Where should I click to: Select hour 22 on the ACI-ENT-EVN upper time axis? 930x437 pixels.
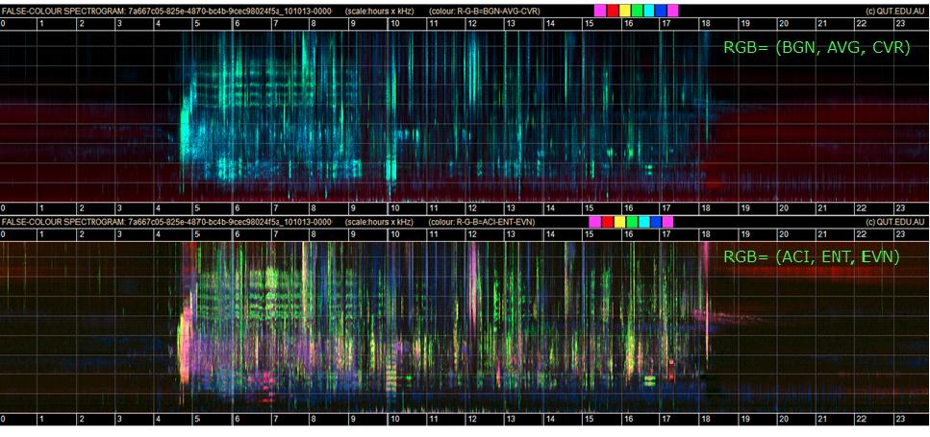(x=861, y=234)
